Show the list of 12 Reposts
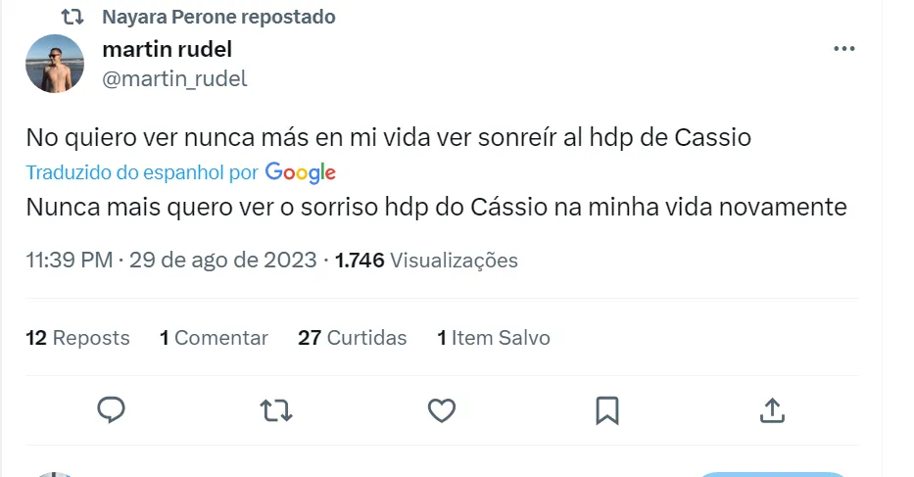 [78, 338]
